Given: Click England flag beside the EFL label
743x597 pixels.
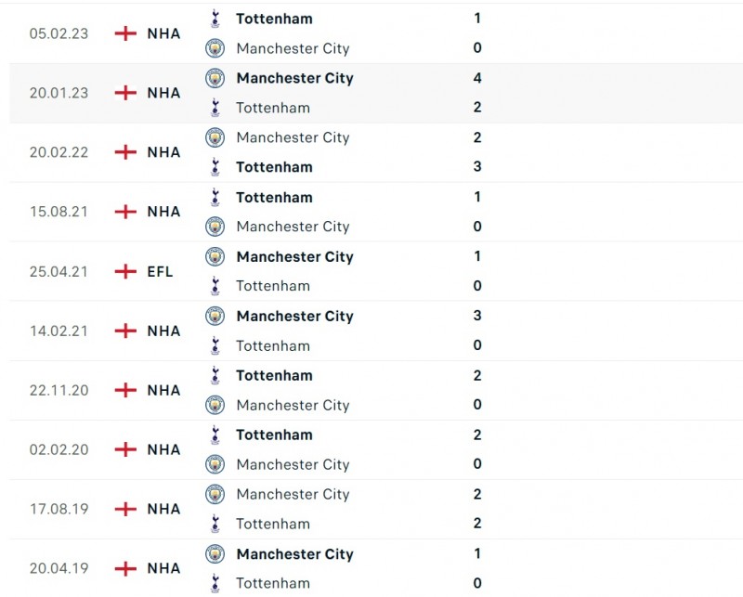Looking at the screenshot, I should pos(125,271).
